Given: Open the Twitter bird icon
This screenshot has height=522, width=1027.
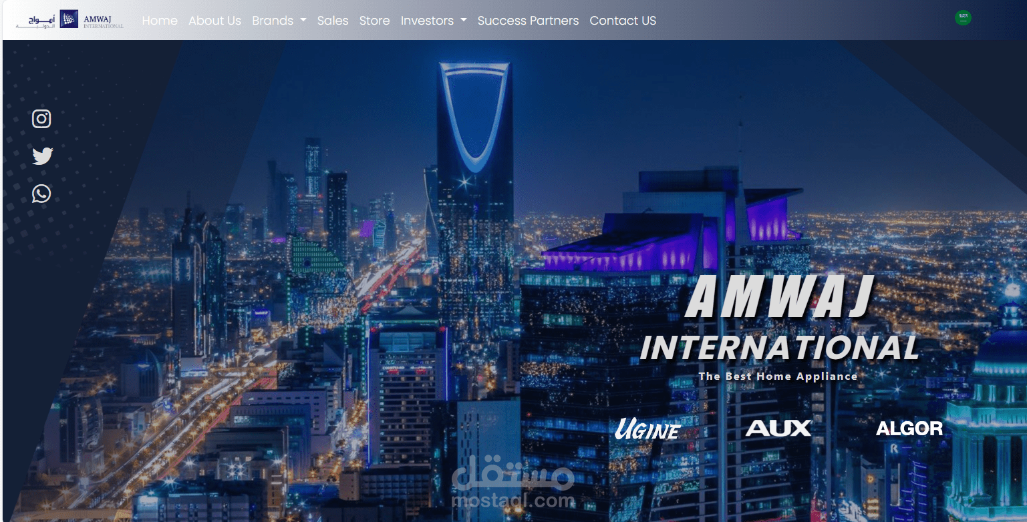Looking at the screenshot, I should pyautogui.click(x=42, y=156).
